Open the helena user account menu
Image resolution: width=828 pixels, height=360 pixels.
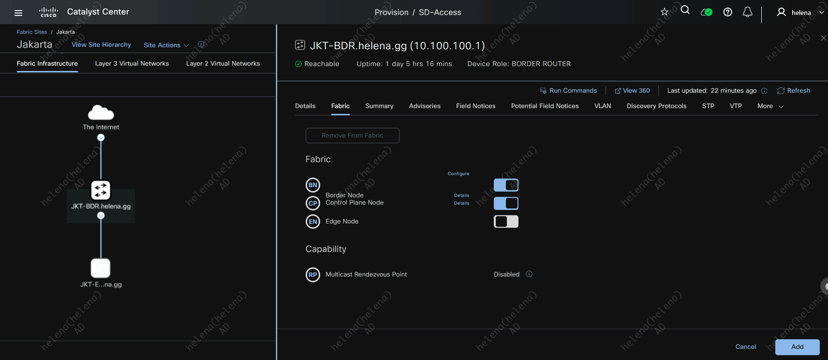[800, 13]
